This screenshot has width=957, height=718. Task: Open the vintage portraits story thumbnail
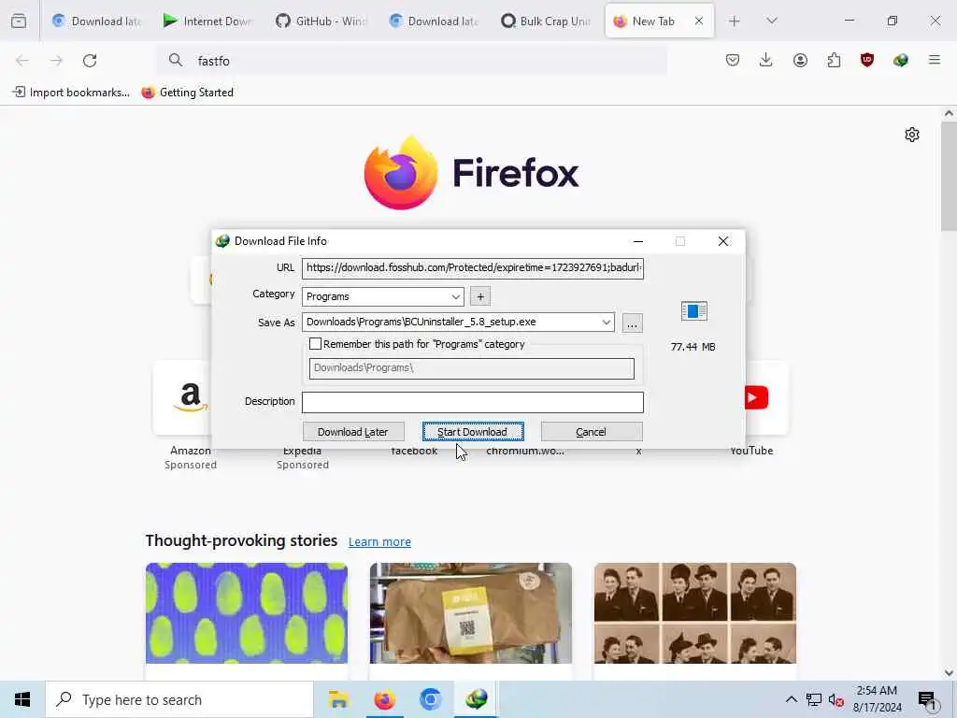point(695,613)
